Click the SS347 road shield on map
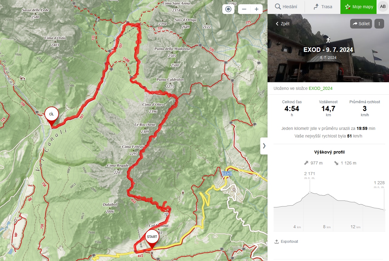Image resolution: width=389 pixels, height=261 pixels. (227, 174)
